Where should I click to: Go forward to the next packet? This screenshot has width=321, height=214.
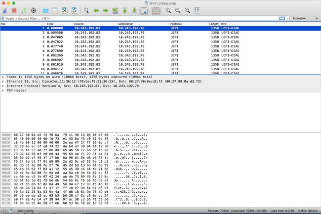[x=105, y=10]
